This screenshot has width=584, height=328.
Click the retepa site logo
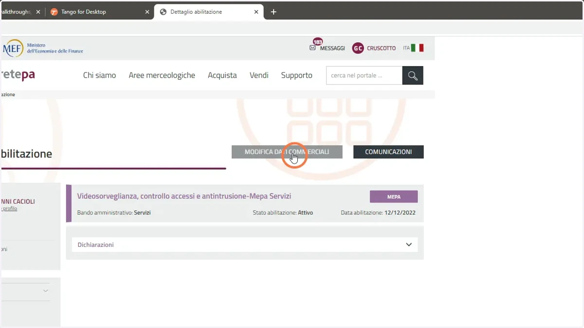click(18, 75)
